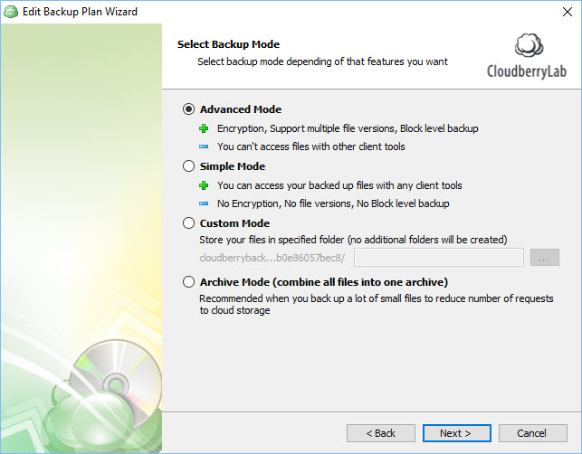Click green plus icon under Advanced Mode
Viewport: 582px width, 454px height.
204,128
